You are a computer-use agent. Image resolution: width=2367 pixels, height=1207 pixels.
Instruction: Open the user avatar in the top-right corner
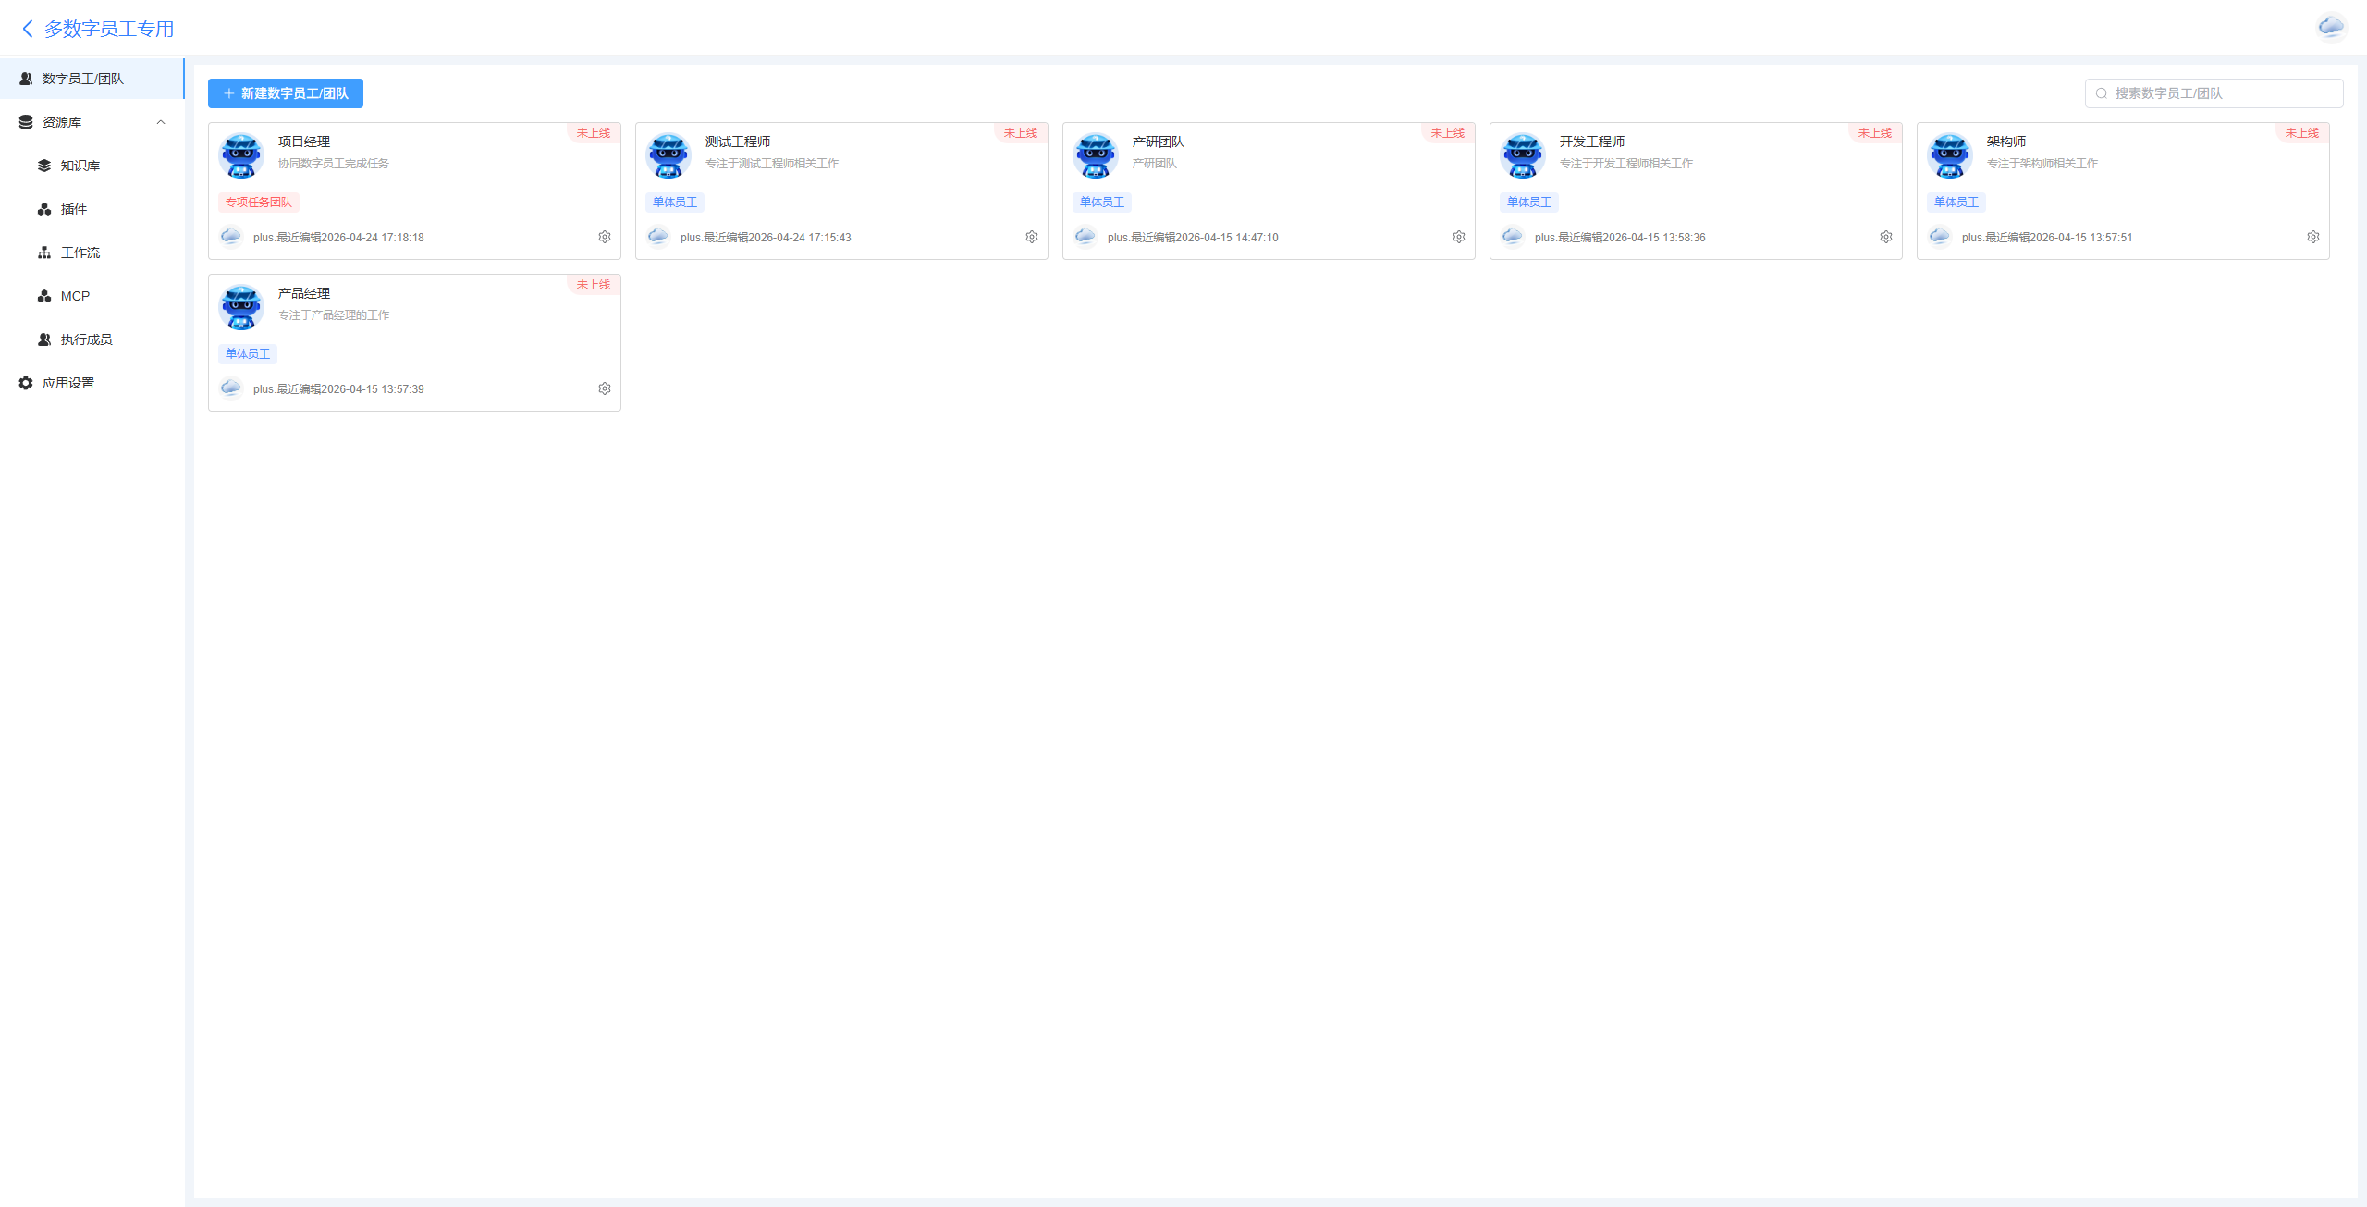pyautogui.click(x=2331, y=28)
